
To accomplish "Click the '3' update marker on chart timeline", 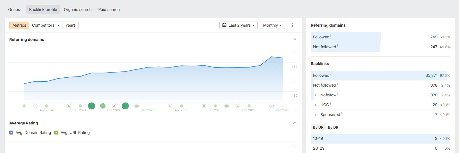I will click(35, 106).
